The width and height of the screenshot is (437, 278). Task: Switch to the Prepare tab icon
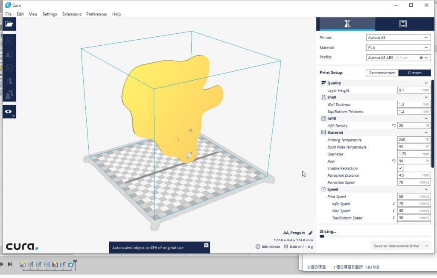[347, 24]
